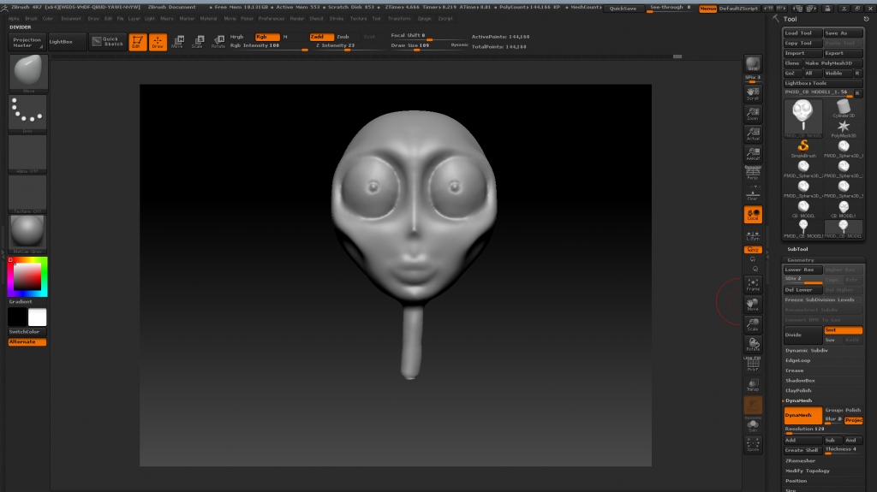Click the BPR render icon

(753, 64)
